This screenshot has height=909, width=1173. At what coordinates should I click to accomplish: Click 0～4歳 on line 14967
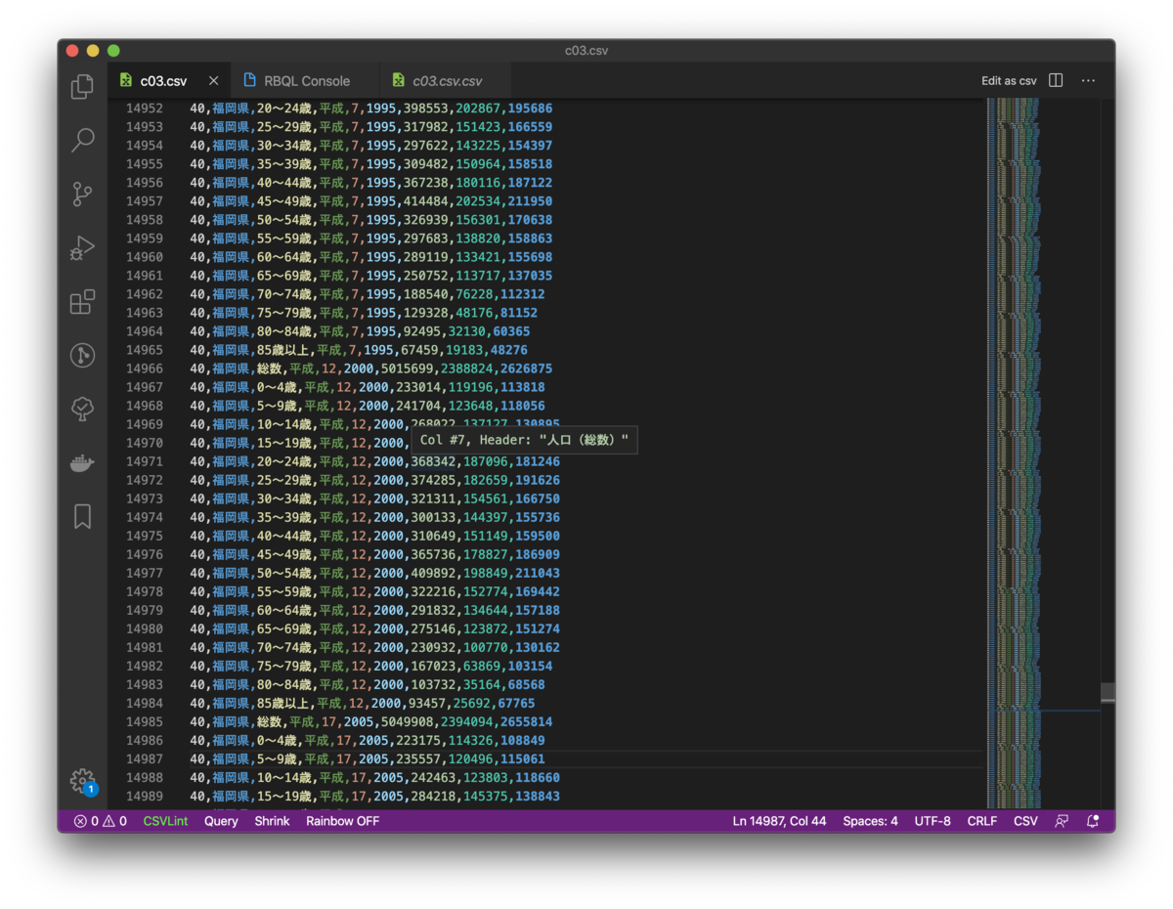(x=280, y=387)
